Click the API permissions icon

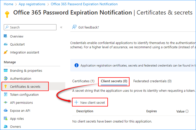click(x=6, y=102)
